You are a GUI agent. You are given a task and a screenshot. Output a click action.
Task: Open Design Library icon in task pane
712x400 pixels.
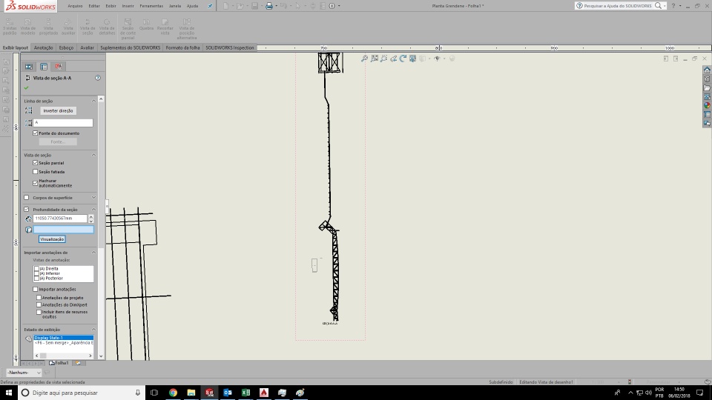click(x=707, y=79)
